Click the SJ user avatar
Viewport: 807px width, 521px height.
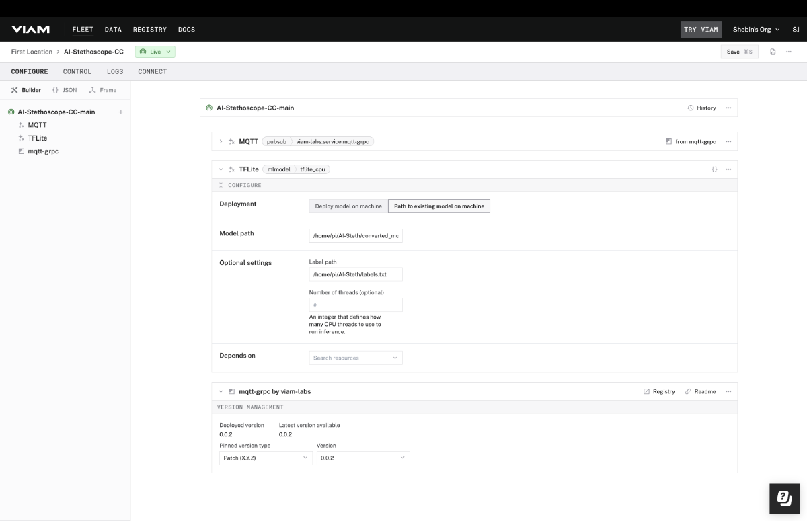pos(796,30)
